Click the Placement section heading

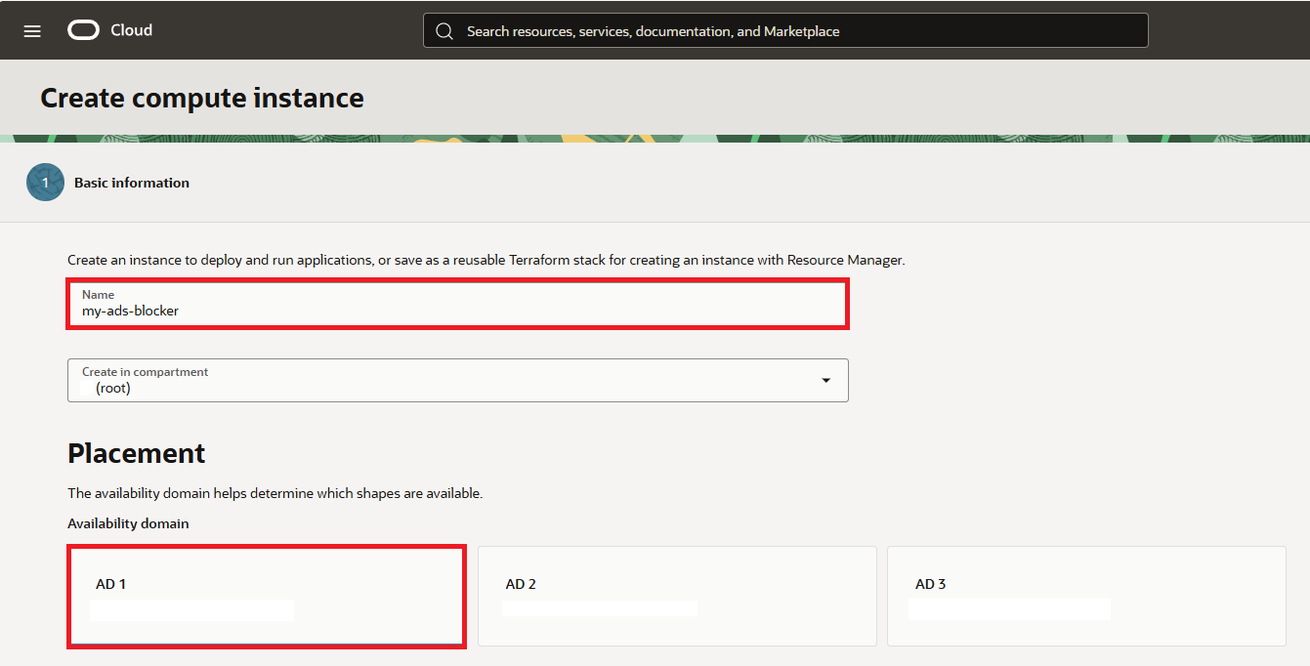click(137, 453)
